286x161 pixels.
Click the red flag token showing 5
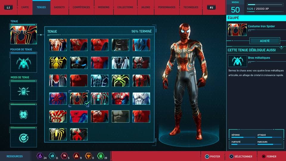click(x=64, y=156)
